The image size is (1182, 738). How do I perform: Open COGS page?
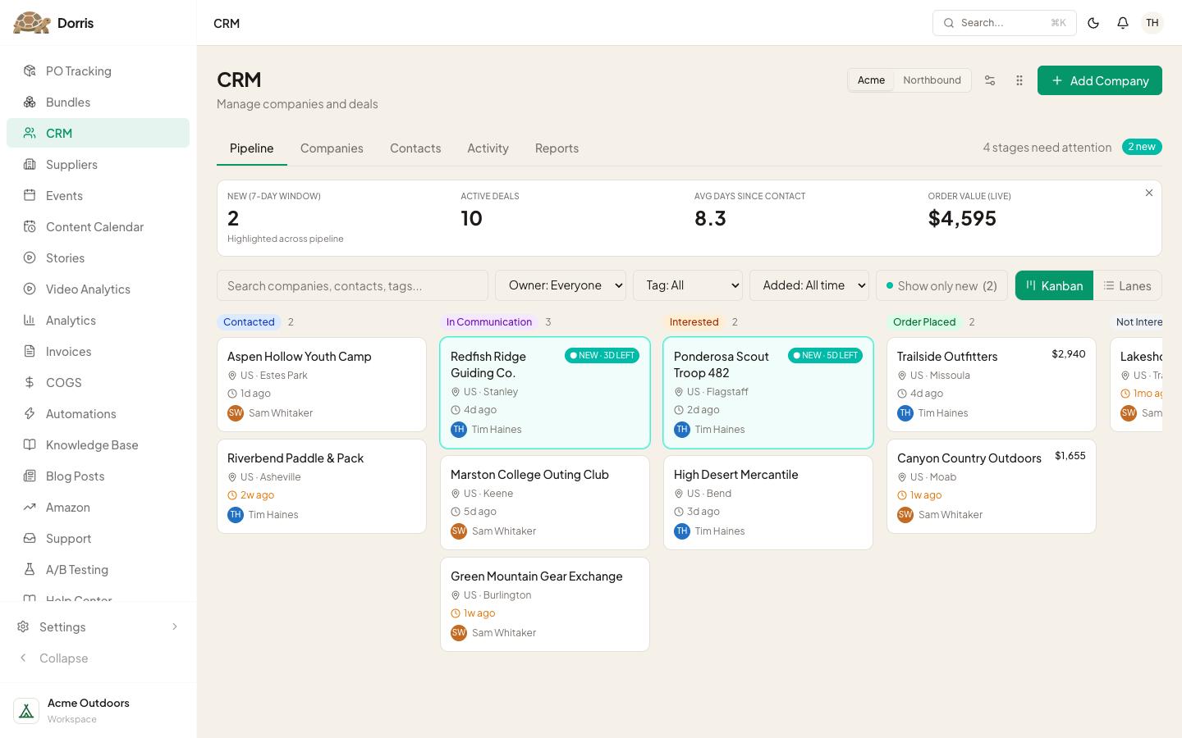click(98, 382)
